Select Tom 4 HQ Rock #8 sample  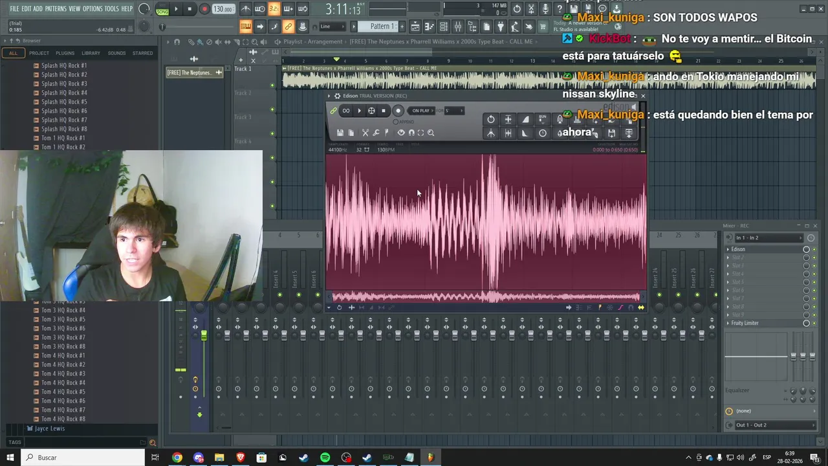63,419
